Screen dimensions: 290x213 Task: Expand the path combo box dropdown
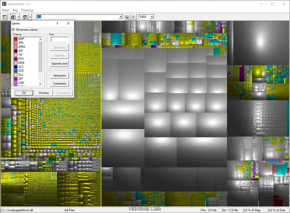pos(121,17)
